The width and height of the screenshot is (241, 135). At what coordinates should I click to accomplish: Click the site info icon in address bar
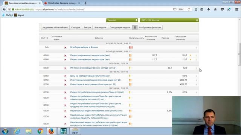(9, 9)
